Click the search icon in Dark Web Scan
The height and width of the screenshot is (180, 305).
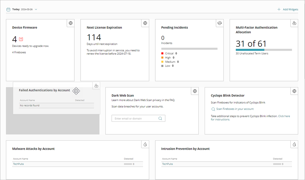coord(160,118)
